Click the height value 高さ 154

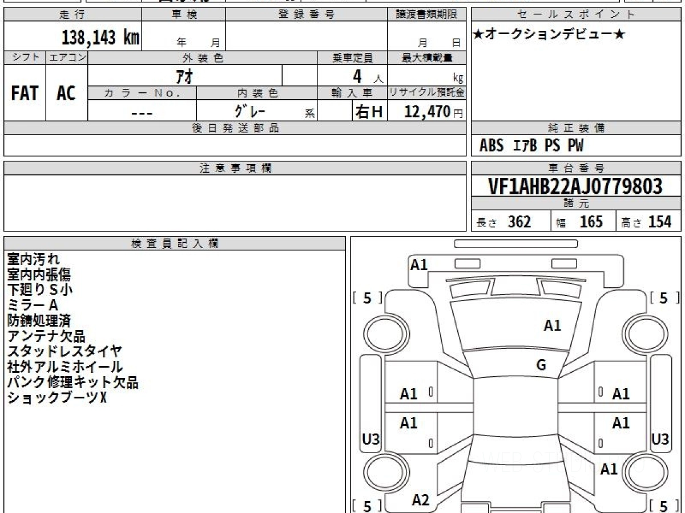tap(646, 222)
